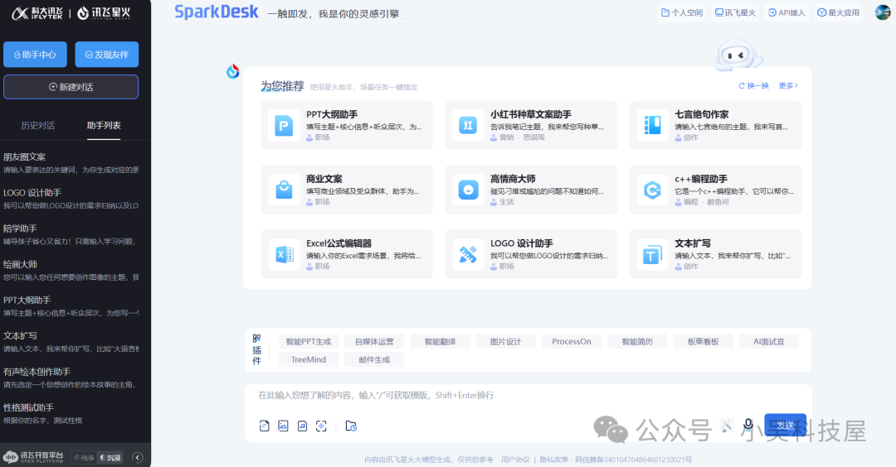Open the file history folder icon

(351, 426)
